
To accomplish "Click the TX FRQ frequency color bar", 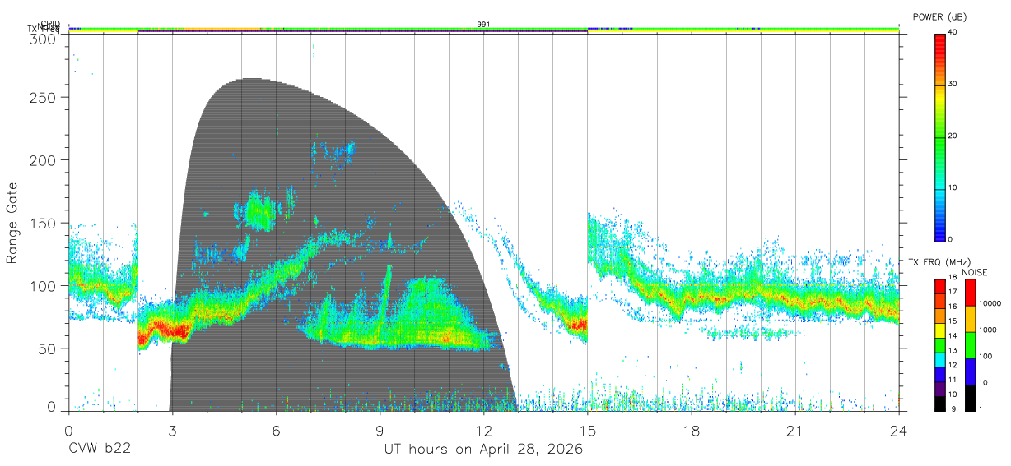I will 940,344.
